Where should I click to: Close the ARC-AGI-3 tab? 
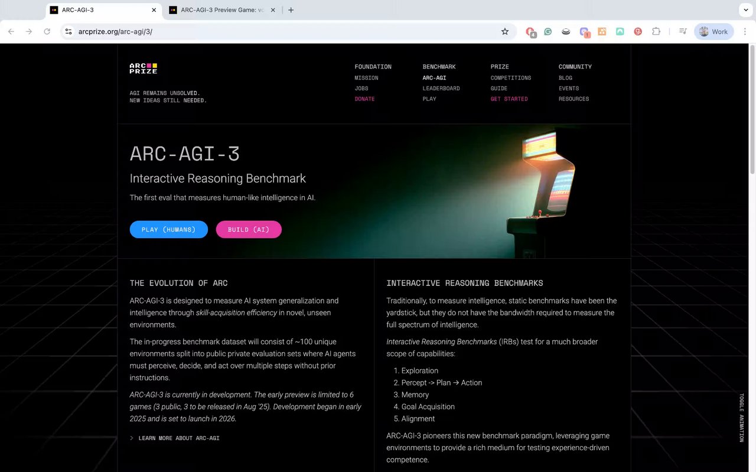(x=154, y=10)
